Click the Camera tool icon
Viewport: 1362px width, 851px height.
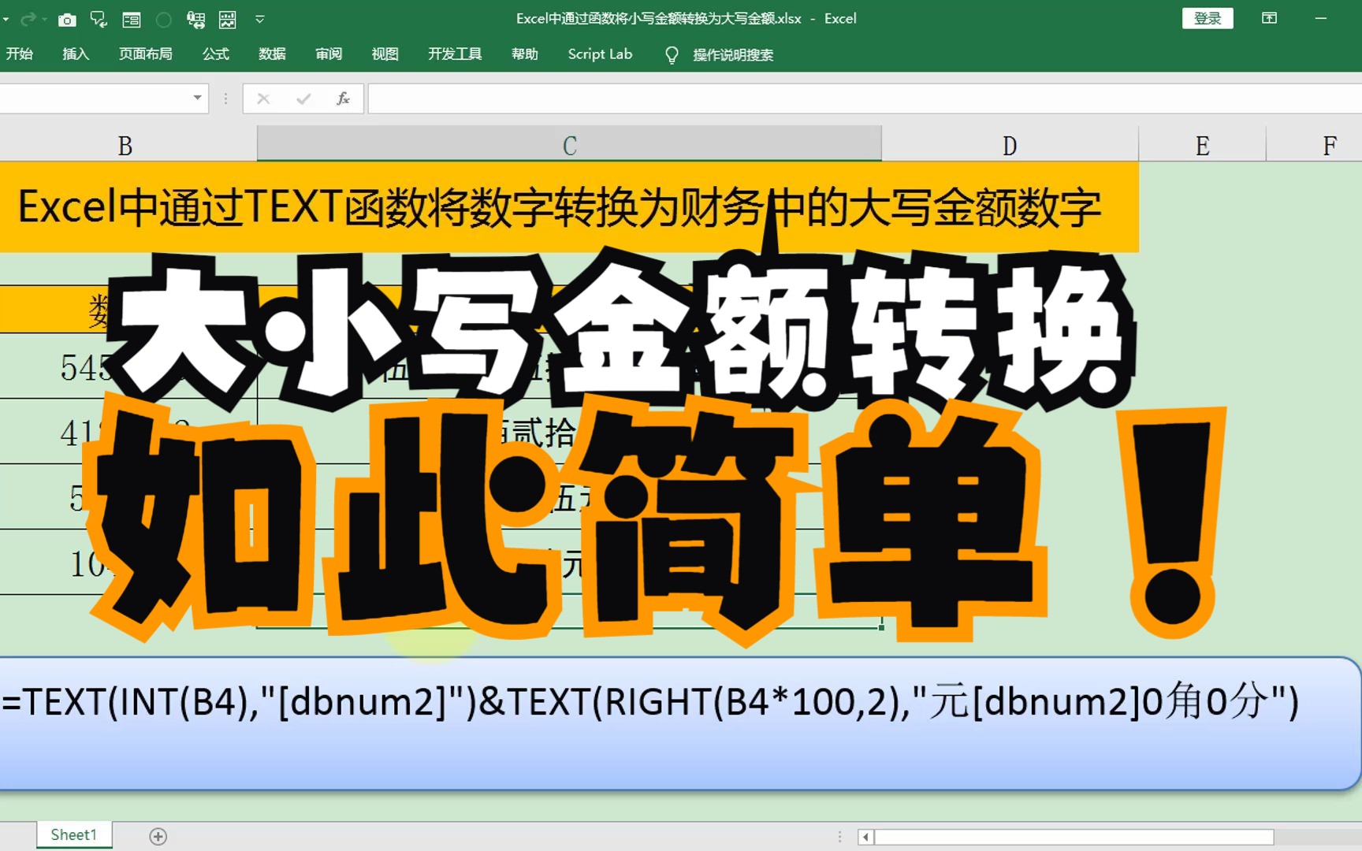pyautogui.click(x=67, y=20)
